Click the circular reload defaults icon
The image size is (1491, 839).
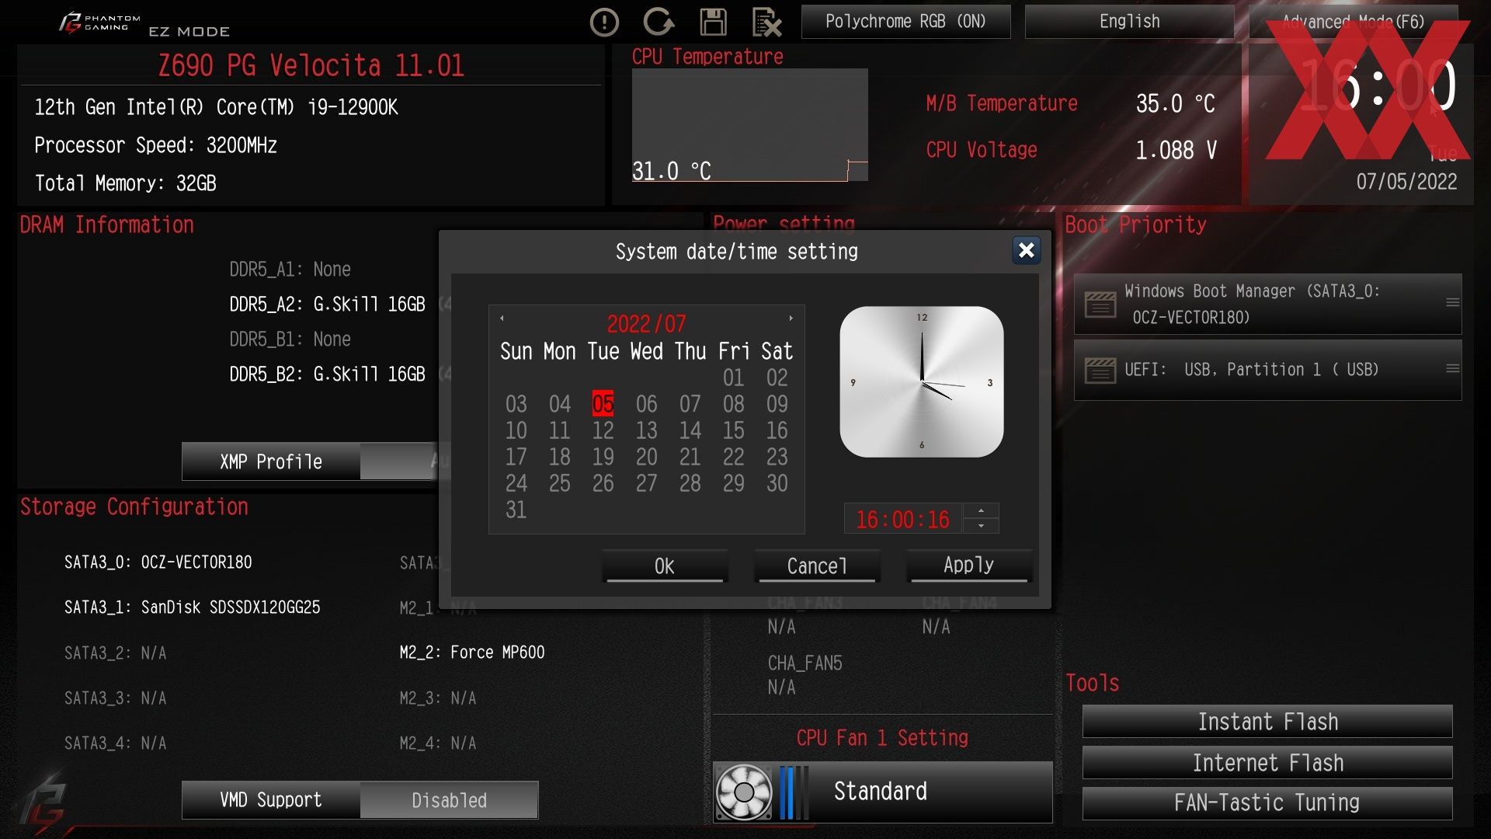[x=659, y=22]
